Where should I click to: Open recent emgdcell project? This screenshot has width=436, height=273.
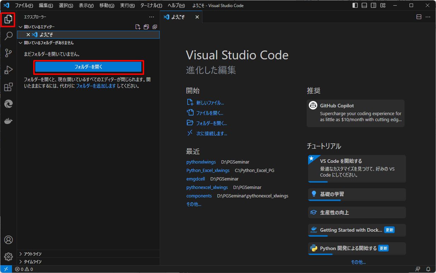[x=196, y=179]
